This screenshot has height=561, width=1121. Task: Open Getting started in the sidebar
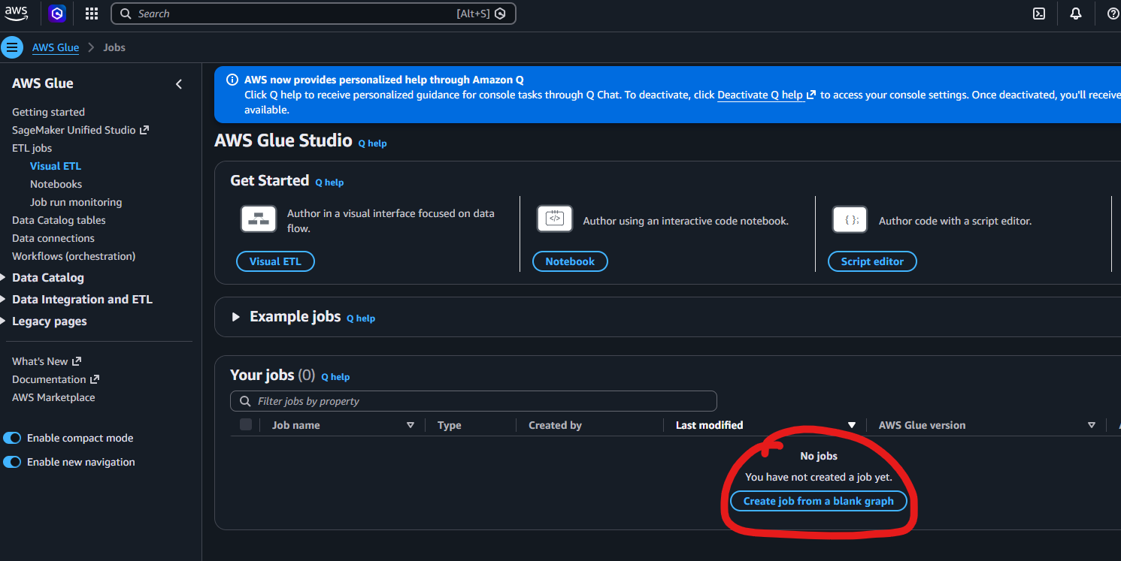tap(48, 112)
